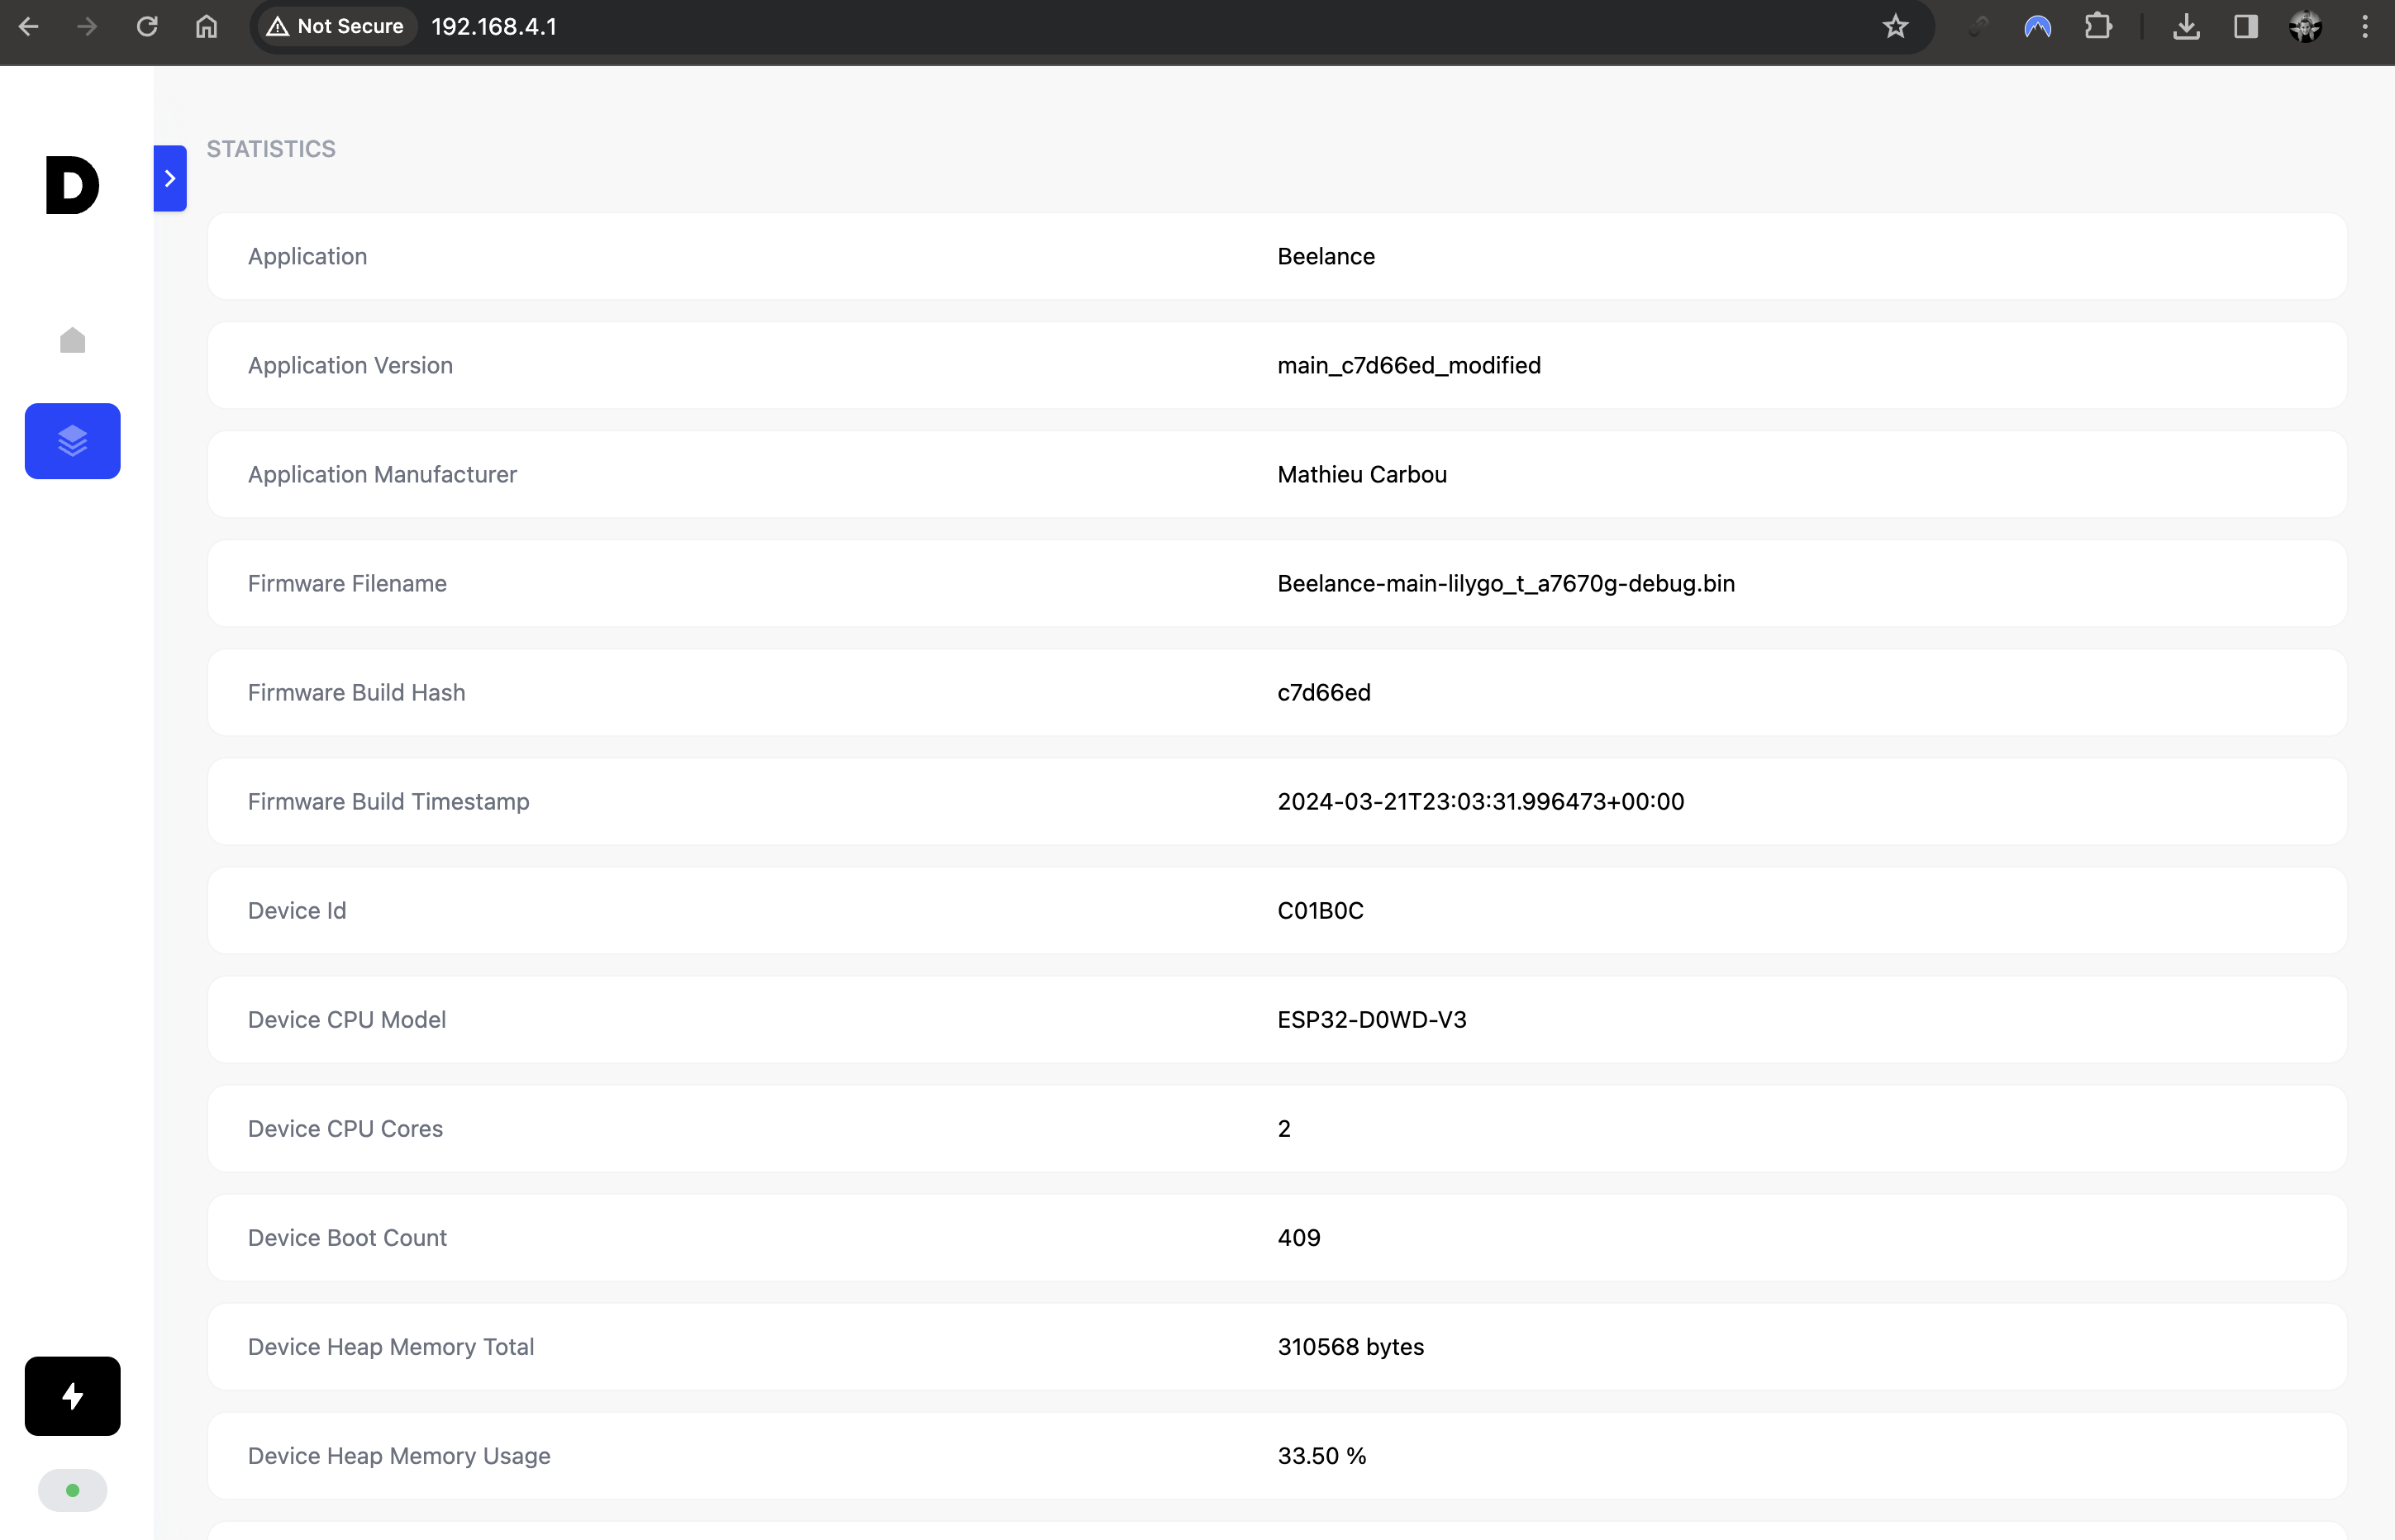Image resolution: width=2395 pixels, height=1540 pixels.
Task: Click the forward navigation arrow
Action: click(88, 27)
